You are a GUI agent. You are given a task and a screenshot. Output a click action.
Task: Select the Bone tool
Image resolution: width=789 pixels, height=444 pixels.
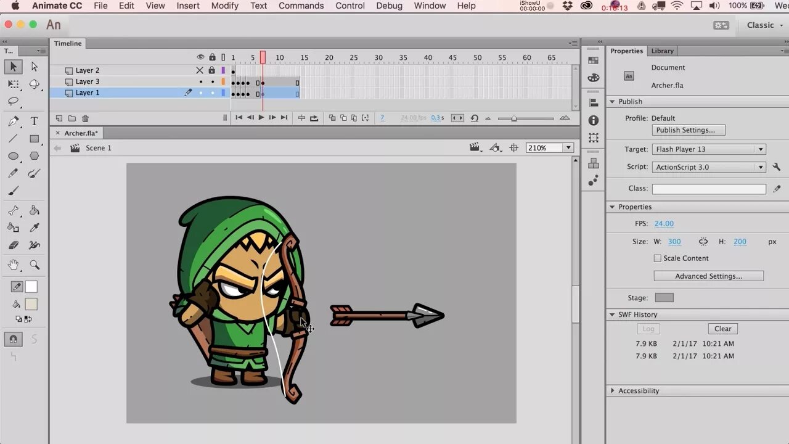[x=13, y=211]
